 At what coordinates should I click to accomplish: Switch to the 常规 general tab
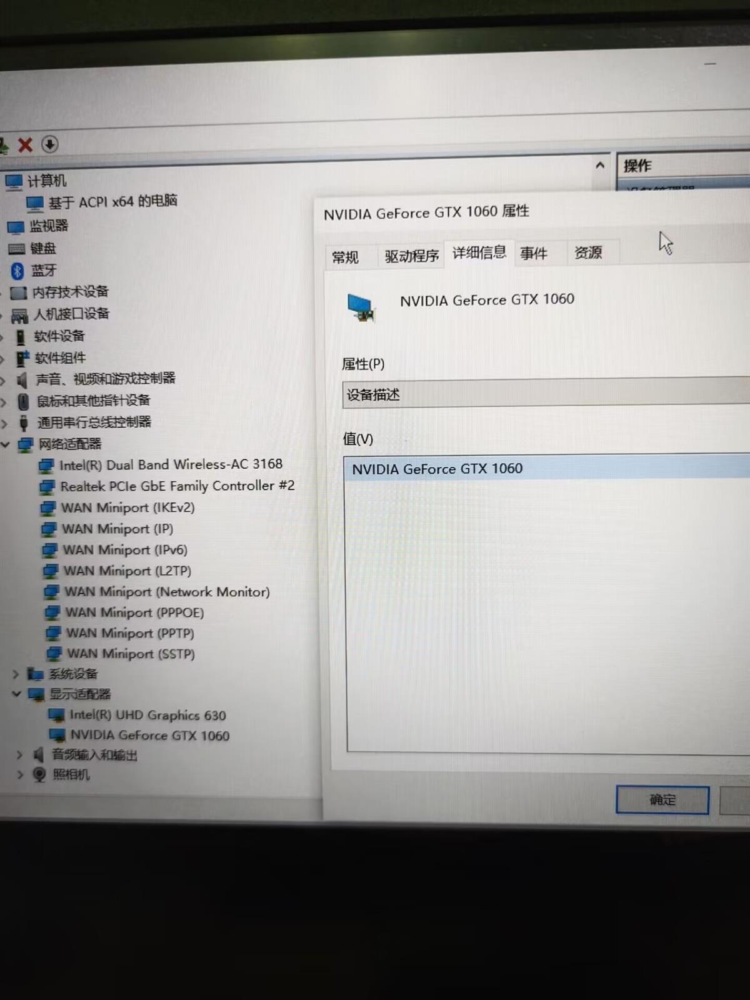pyautogui.click(x=345, y=257)
